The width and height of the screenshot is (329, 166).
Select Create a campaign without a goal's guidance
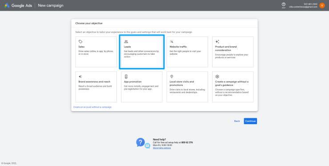tap(233, 87)
